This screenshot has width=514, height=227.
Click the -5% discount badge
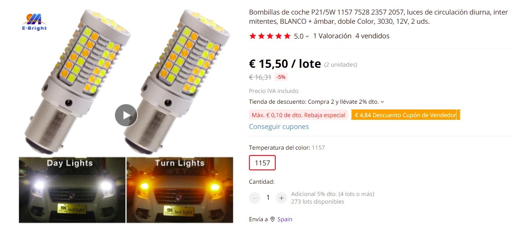coord(281,77)
